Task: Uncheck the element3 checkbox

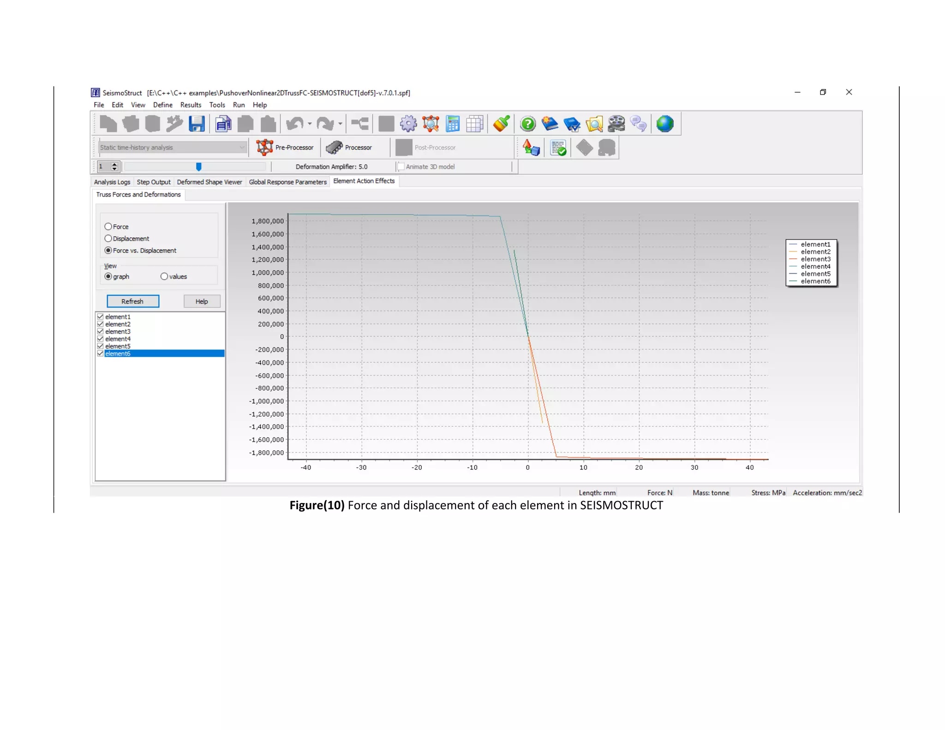Action: (x=100, y=331)
